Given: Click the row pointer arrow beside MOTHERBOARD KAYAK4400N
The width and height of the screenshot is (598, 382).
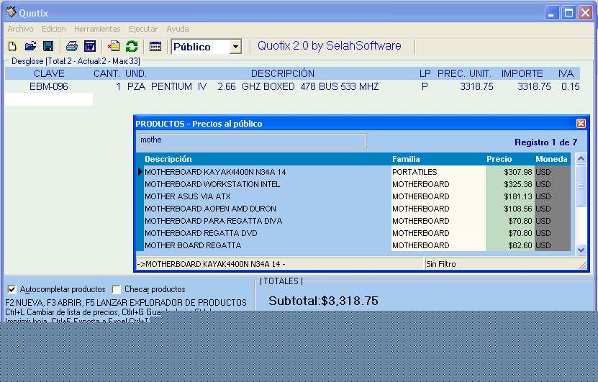Looking at the screenshot, I should click(140, 172).
